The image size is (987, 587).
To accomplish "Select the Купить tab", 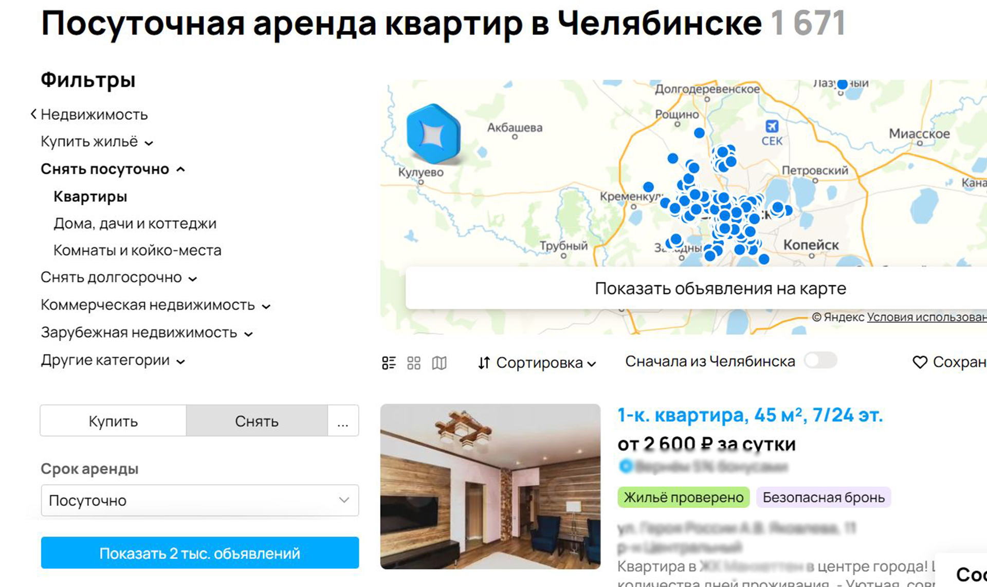I will pos(113,421).
